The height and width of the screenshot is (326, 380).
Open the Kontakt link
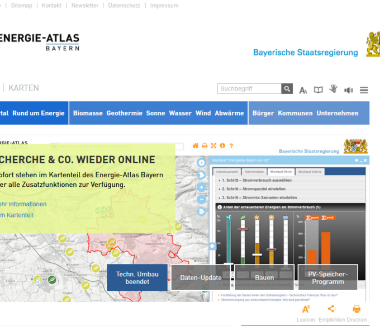tap(51, 6)
